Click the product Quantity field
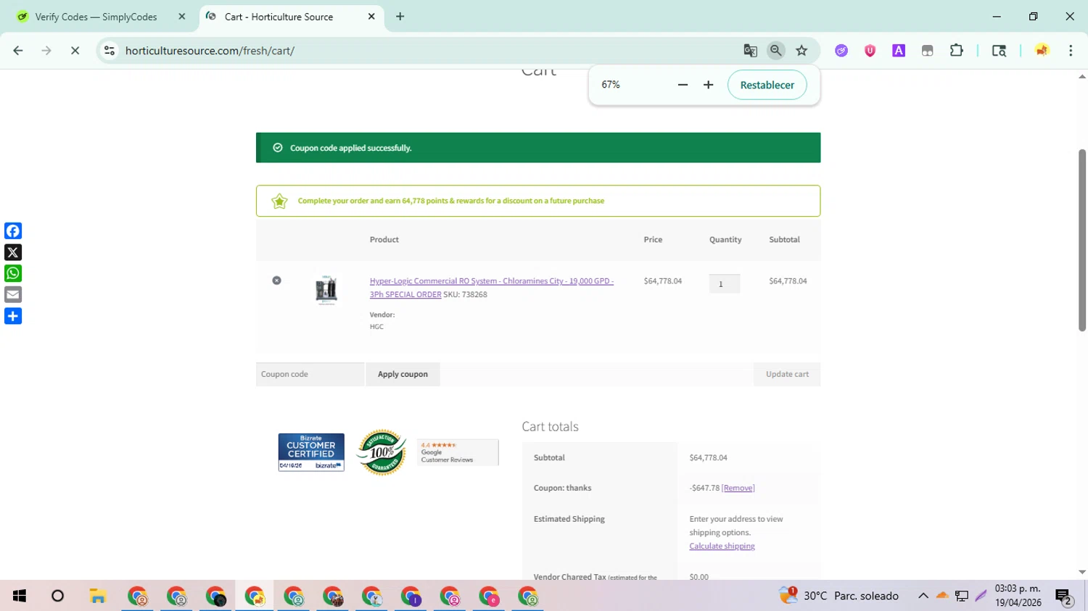1088x611 pixels. click(x=725, y=283)
